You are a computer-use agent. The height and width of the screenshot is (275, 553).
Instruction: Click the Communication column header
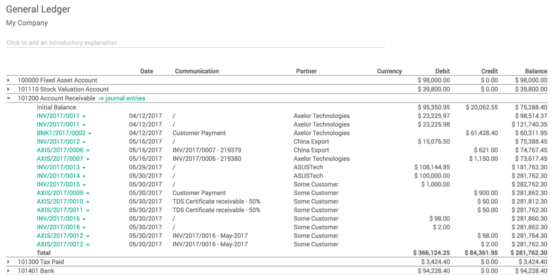197,71
